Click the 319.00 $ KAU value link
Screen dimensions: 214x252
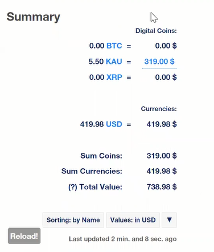tap(159, 62)
